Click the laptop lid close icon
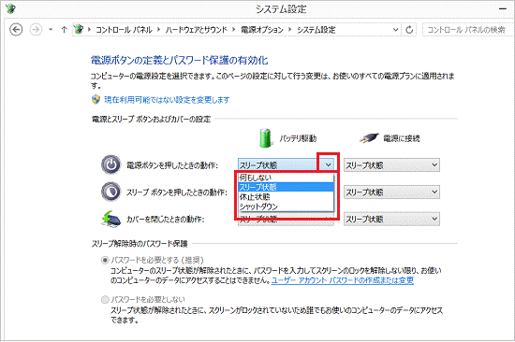The width and height of the screenshot is (515, 342). tap(110, 219)
